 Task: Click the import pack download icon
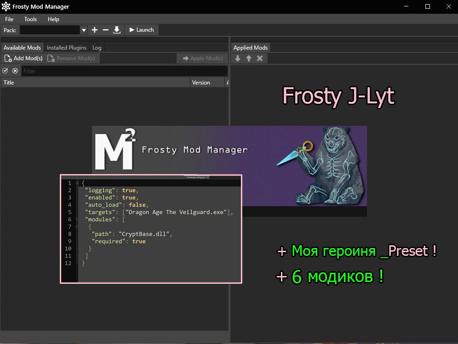click(116, 30)
